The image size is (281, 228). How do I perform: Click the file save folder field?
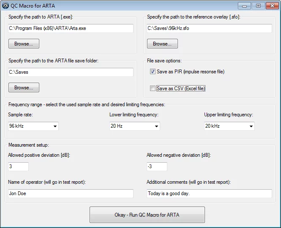[x=71, y=72]
